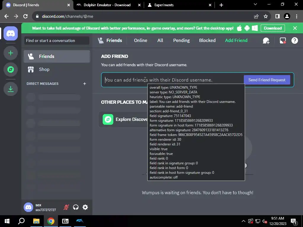303x227 pixels.
Task: Open Explore Discoverable Servers compass icon
Action: (11, 69)
